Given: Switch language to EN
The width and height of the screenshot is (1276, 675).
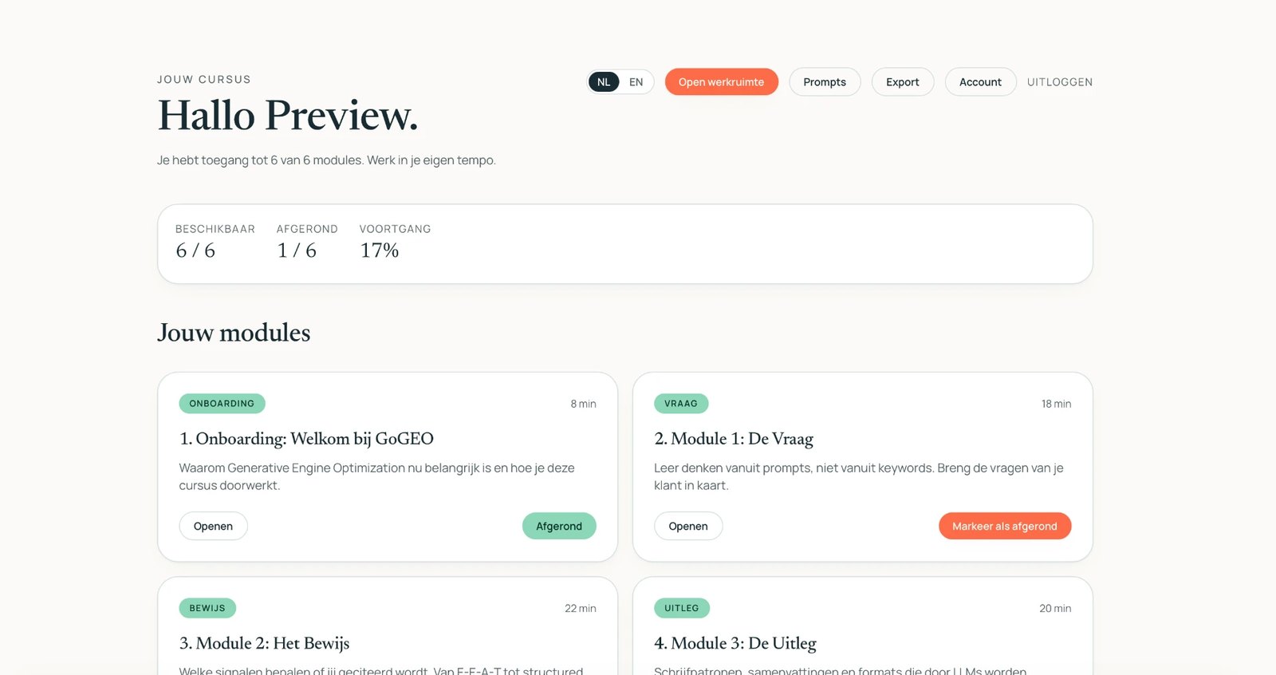Looking at the screenshot, I should (x=636, y=82).
